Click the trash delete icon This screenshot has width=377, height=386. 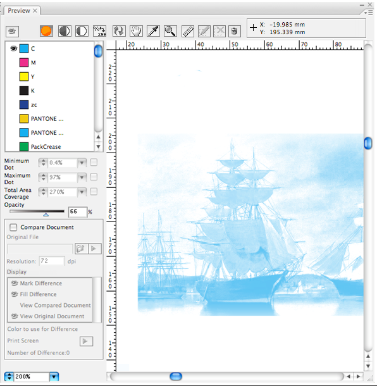pos(234,31)
